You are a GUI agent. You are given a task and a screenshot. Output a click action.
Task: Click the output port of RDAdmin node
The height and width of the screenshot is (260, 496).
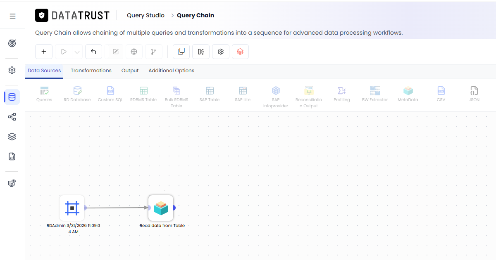(x=85, y=208)
